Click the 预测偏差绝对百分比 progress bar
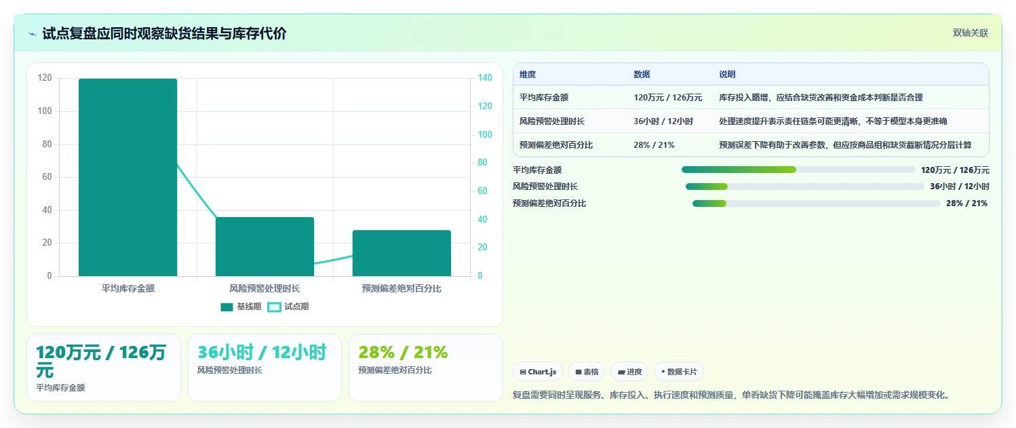The width and height of the screenshot is (1016, 428). pyautogui.click(x=817, y=203)
